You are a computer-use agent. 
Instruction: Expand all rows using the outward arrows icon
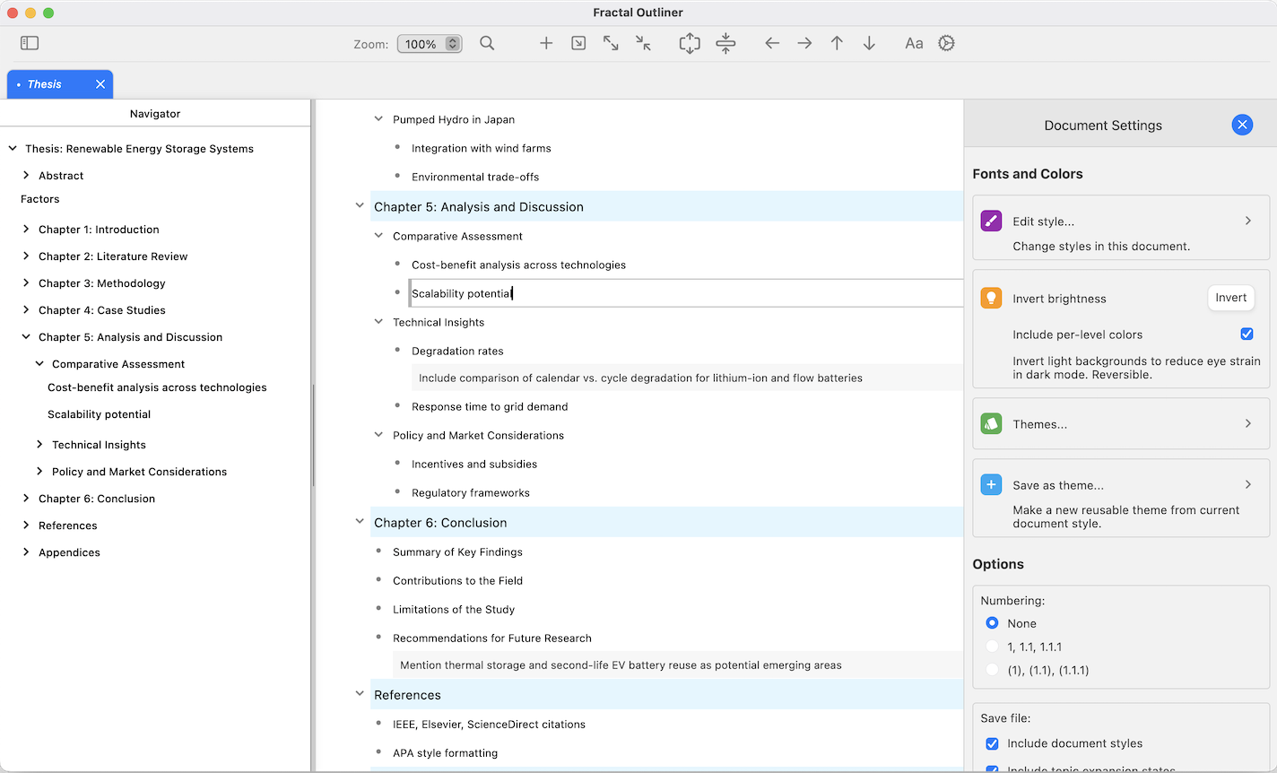click(611, 43)
